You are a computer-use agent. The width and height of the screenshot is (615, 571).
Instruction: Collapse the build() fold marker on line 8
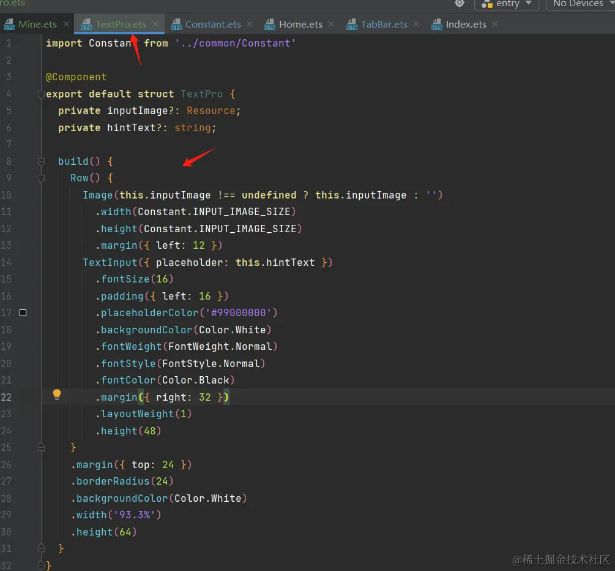pyautogui.click(x=41, y=161)
